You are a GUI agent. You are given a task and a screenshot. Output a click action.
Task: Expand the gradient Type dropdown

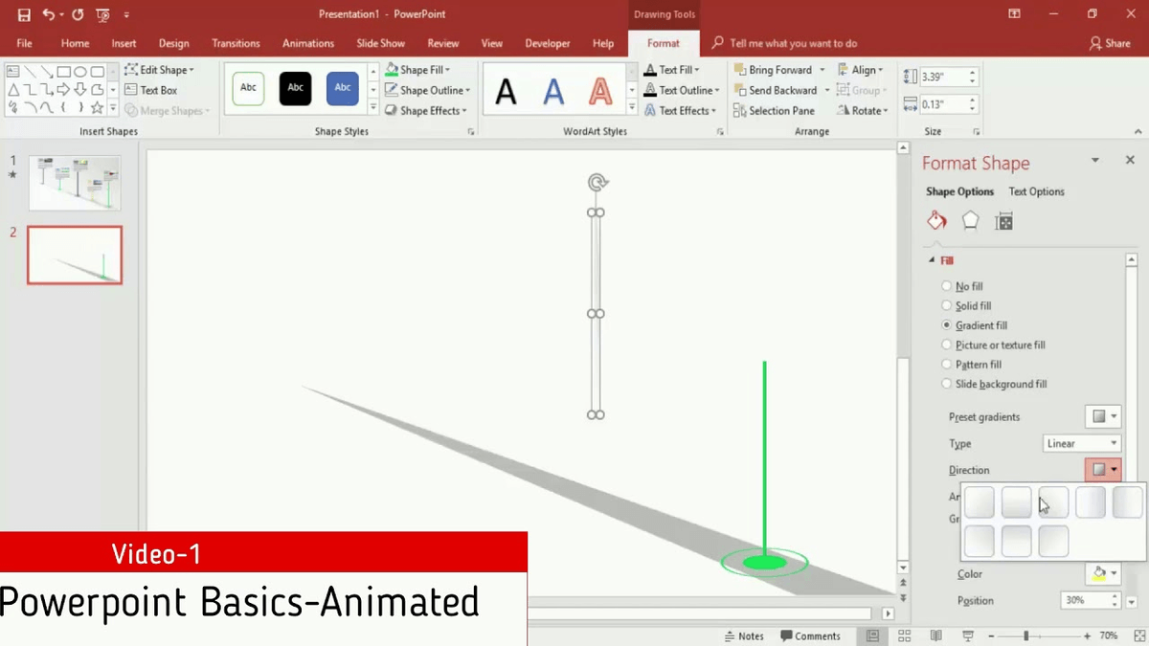coord(1115,443)
